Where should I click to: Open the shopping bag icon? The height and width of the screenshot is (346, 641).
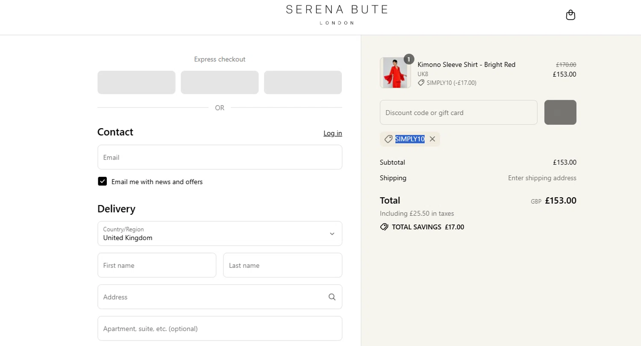570,15
